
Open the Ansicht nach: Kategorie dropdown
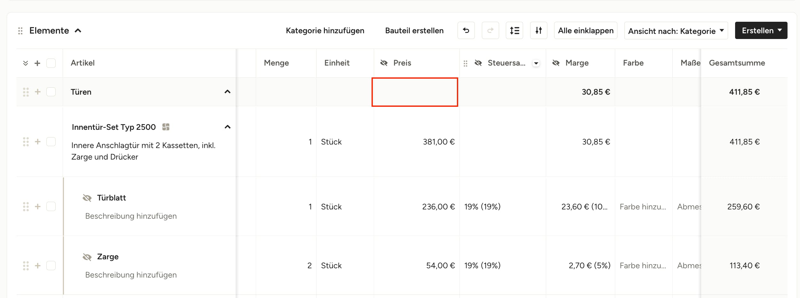(x=676, y=31)
